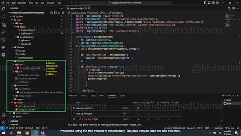The width and height of the screenshot is (241, 136).
Task: Expand the TIMELINE section
Action: coord(9,125)
